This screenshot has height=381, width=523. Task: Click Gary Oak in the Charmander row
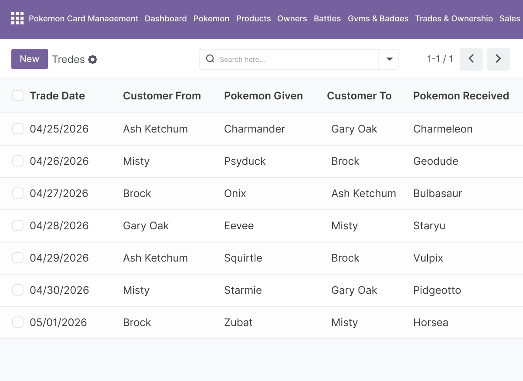point(354,129)
